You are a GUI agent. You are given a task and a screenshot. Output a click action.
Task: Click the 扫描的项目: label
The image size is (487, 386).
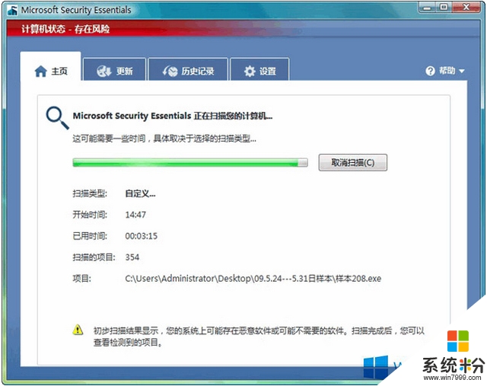pos(94,257)
